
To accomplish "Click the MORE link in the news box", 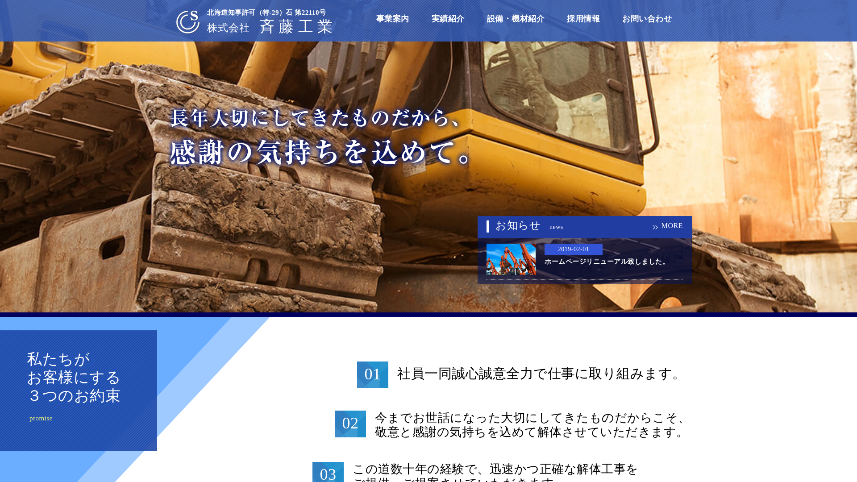I will pyautogui.click(x=671, y=226).
